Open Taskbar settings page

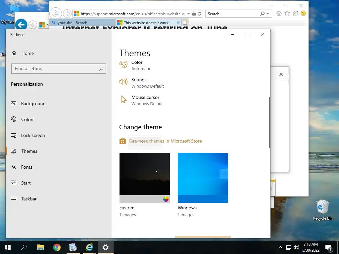[x=24, y=199]
